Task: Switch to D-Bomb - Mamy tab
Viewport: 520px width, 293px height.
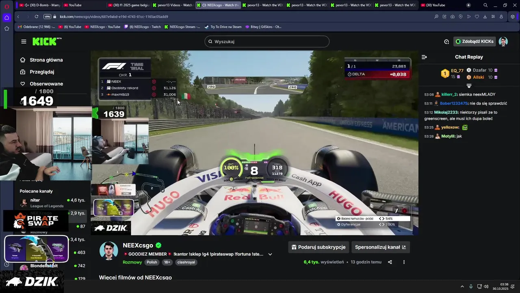Action: coord(39,5)
